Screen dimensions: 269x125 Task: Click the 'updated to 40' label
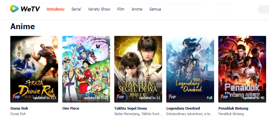tap(254, 98)
